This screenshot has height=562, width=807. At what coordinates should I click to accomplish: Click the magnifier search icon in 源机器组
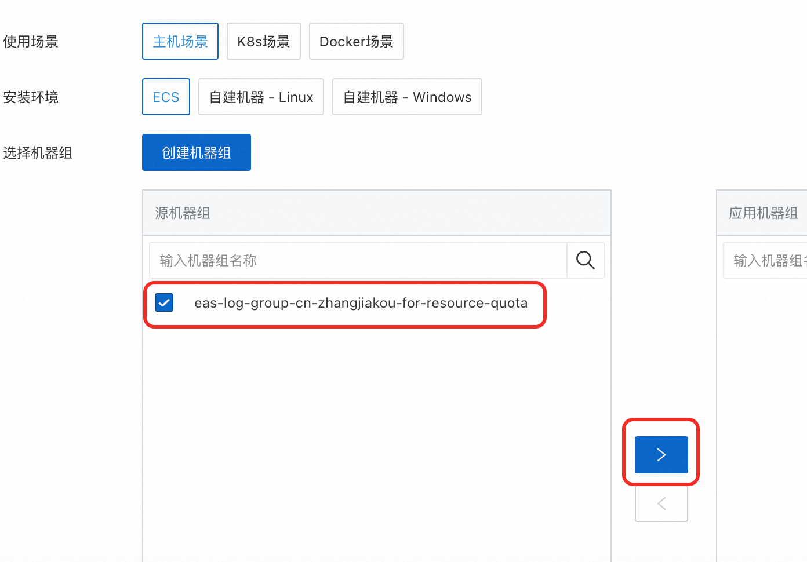[586, 260]
